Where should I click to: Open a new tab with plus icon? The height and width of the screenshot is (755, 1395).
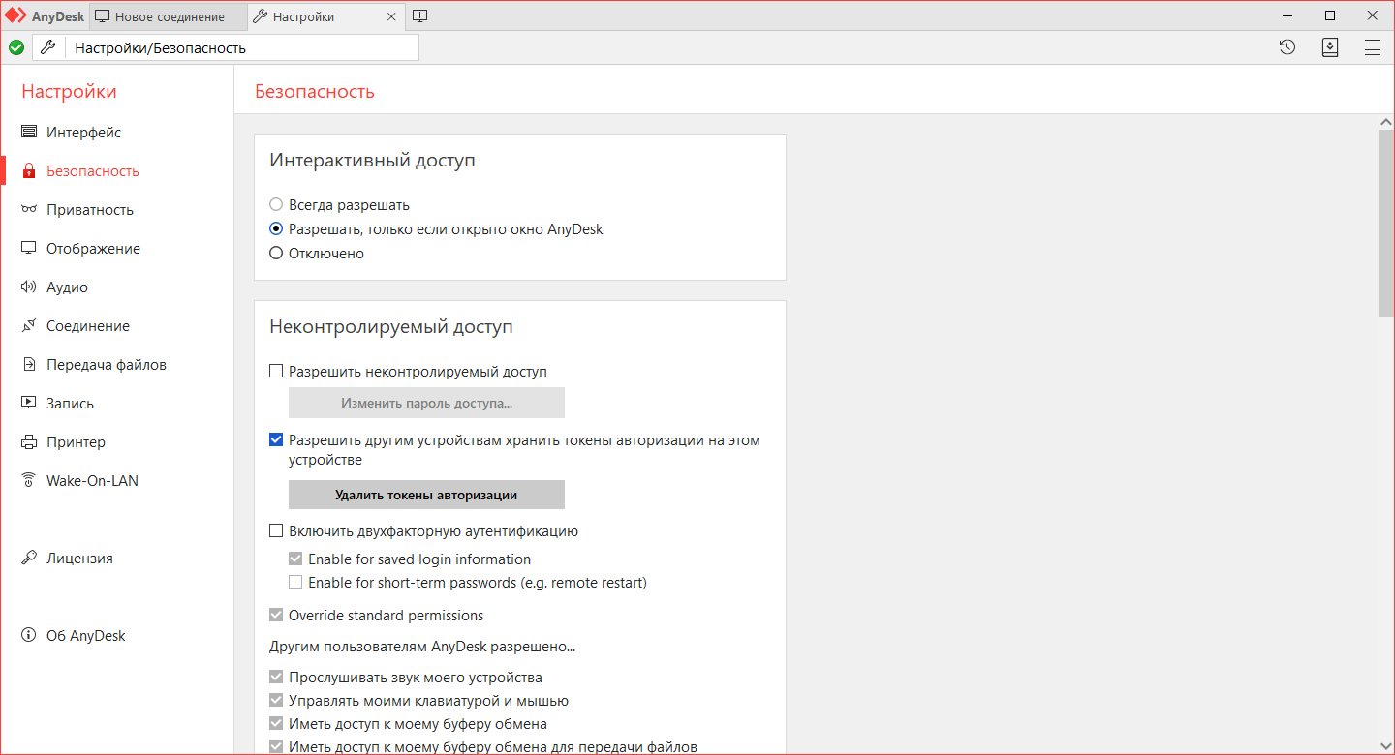pos(419,16)
